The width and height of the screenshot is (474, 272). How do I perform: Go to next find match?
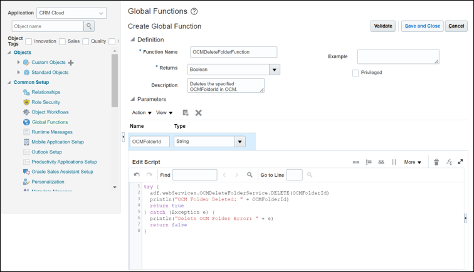(237, 175)
